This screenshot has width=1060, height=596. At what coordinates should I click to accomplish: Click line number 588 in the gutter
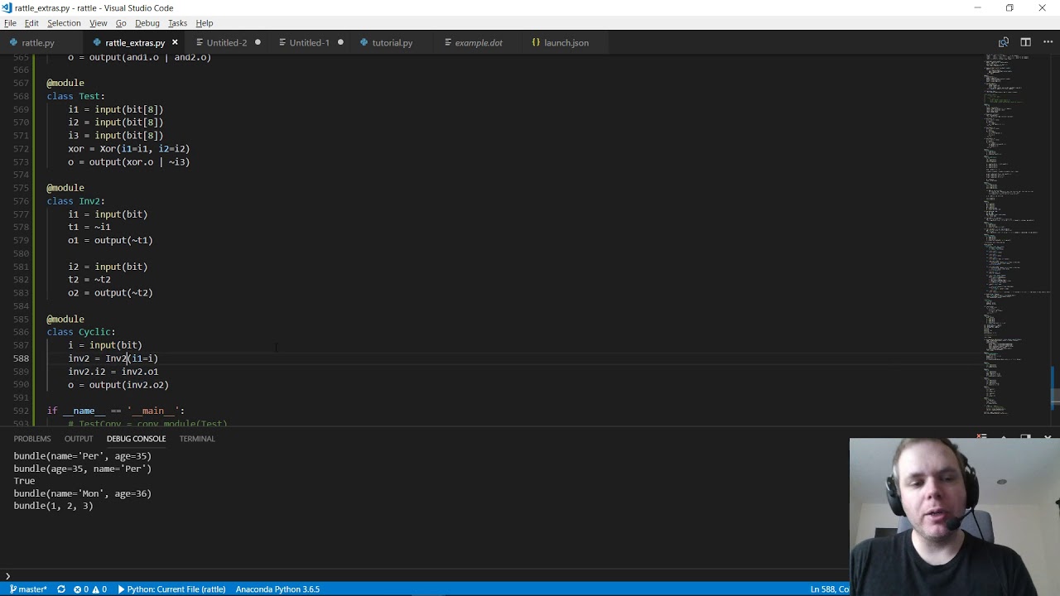point(21,358)
